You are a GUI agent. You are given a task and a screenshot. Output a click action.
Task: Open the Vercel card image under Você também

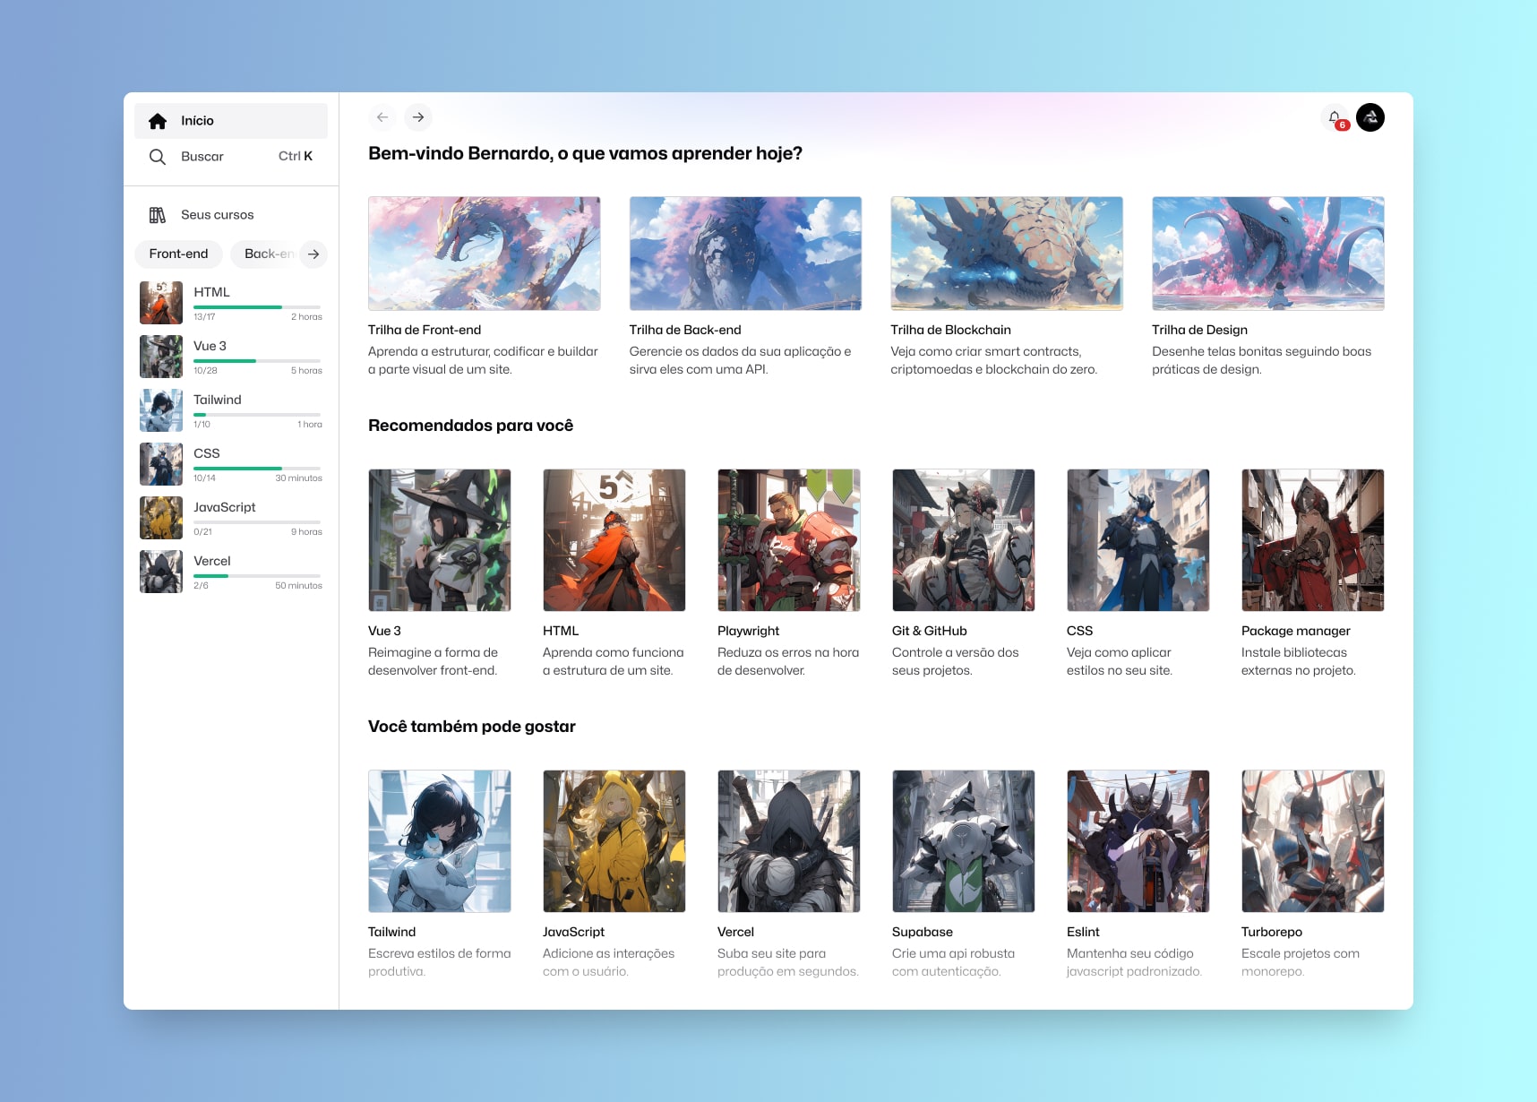[x=789, y=841]
